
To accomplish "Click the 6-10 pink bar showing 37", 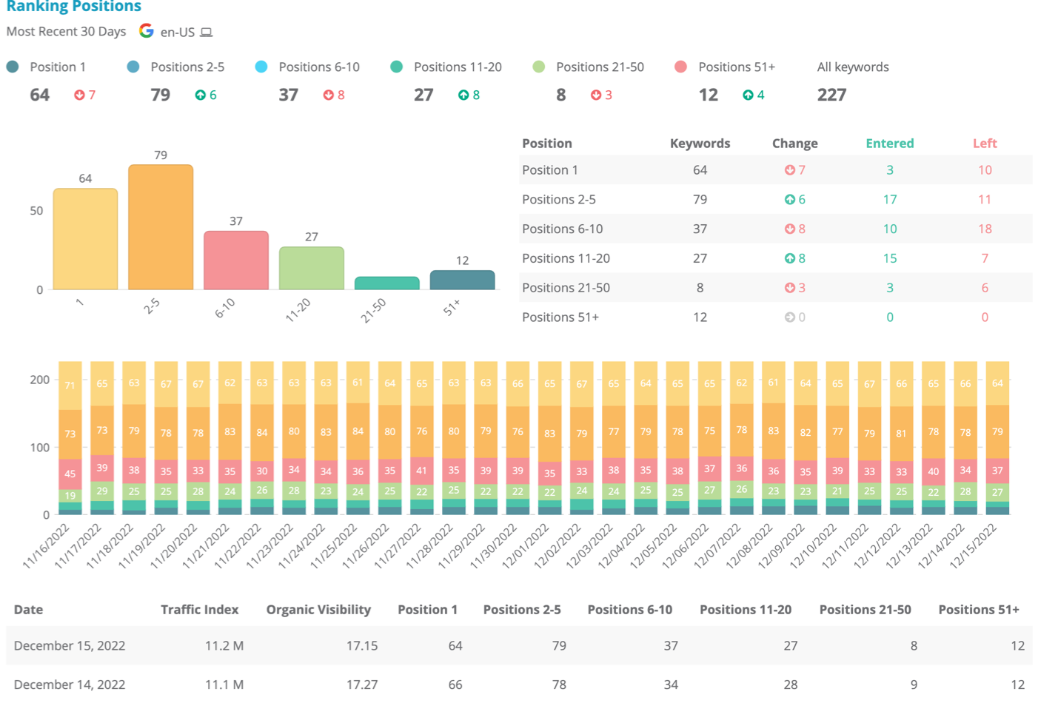I will point(236,260).
